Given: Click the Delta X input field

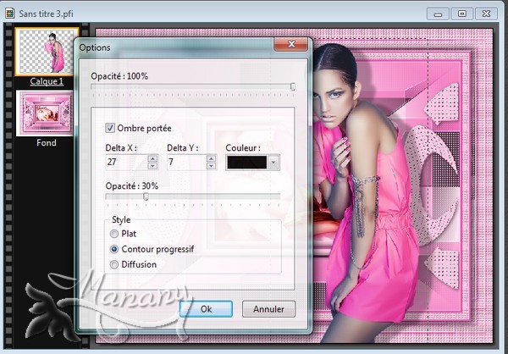Looking at the screenshot, I should point(127,162).
